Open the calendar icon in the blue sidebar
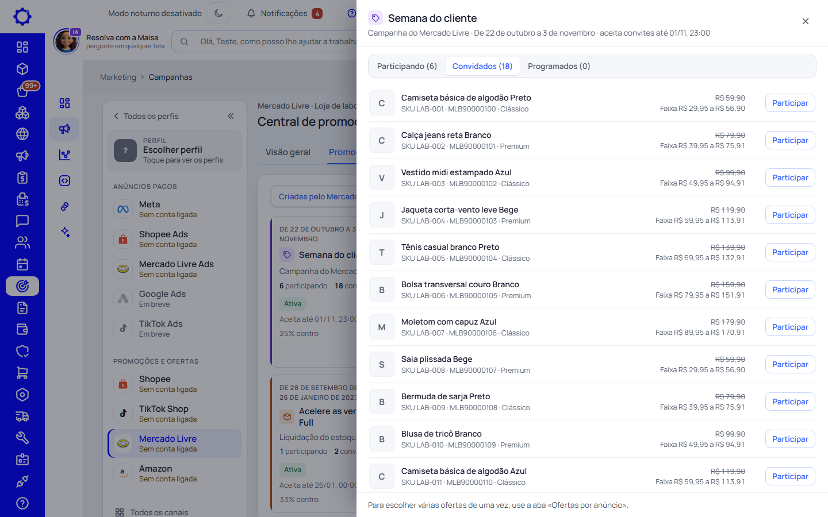The image size is (828, 517). [22, 264]
